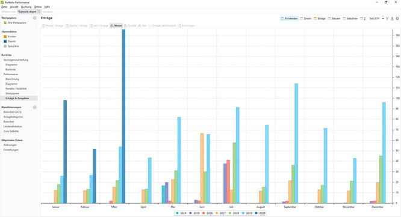Open Diagramm under Performance
The height and width of the screenshot is (217, 401).
click(x=11, y=84)
